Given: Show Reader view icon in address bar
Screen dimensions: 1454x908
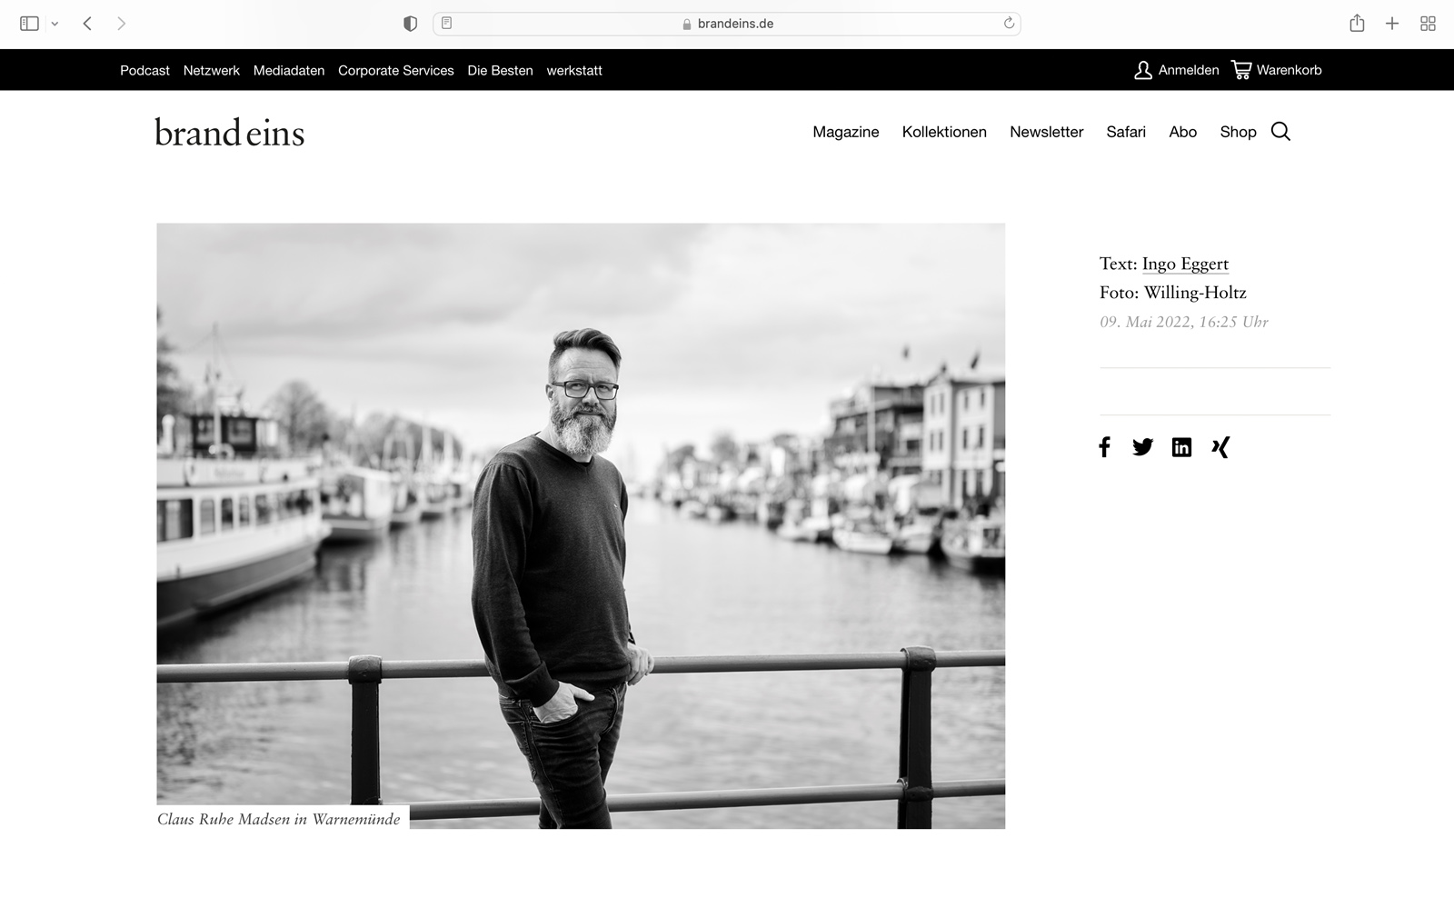Looking at the screenshot, I should point(446,24).
